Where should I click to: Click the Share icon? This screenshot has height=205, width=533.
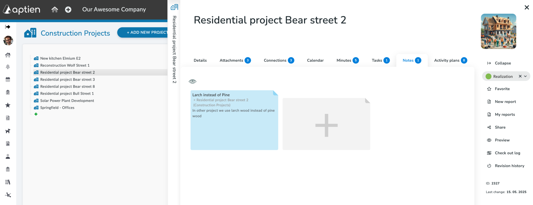(489, 127)
